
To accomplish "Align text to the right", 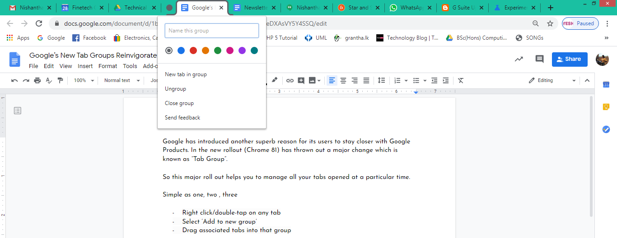I will tap(355, 81).
